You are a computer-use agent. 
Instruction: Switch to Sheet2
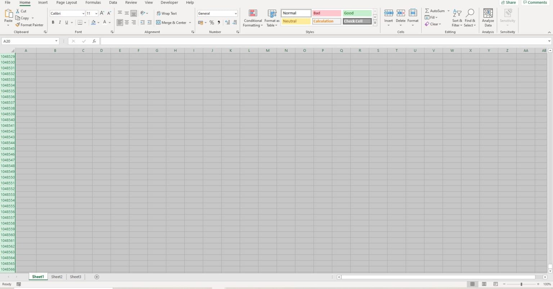tap(57, 277)
